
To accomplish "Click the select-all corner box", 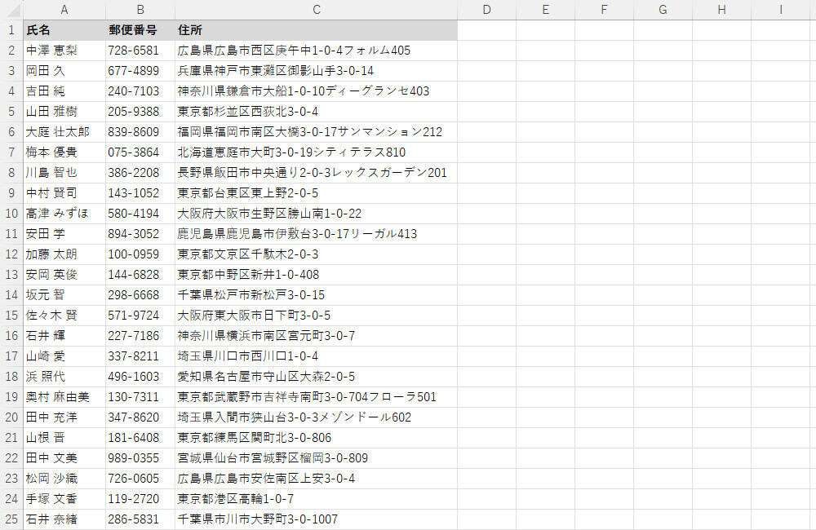I will (11, 10).
